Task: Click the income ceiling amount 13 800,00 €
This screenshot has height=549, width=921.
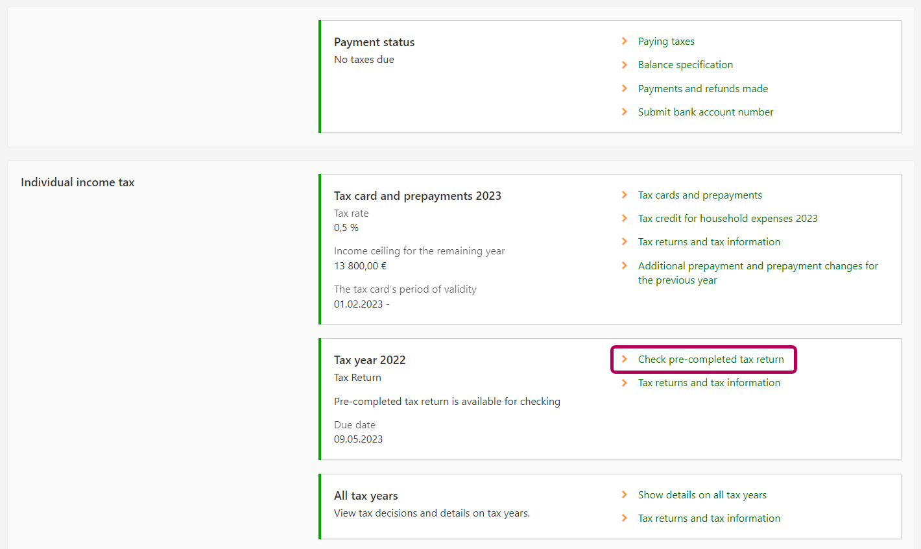Action: [360, 266]
